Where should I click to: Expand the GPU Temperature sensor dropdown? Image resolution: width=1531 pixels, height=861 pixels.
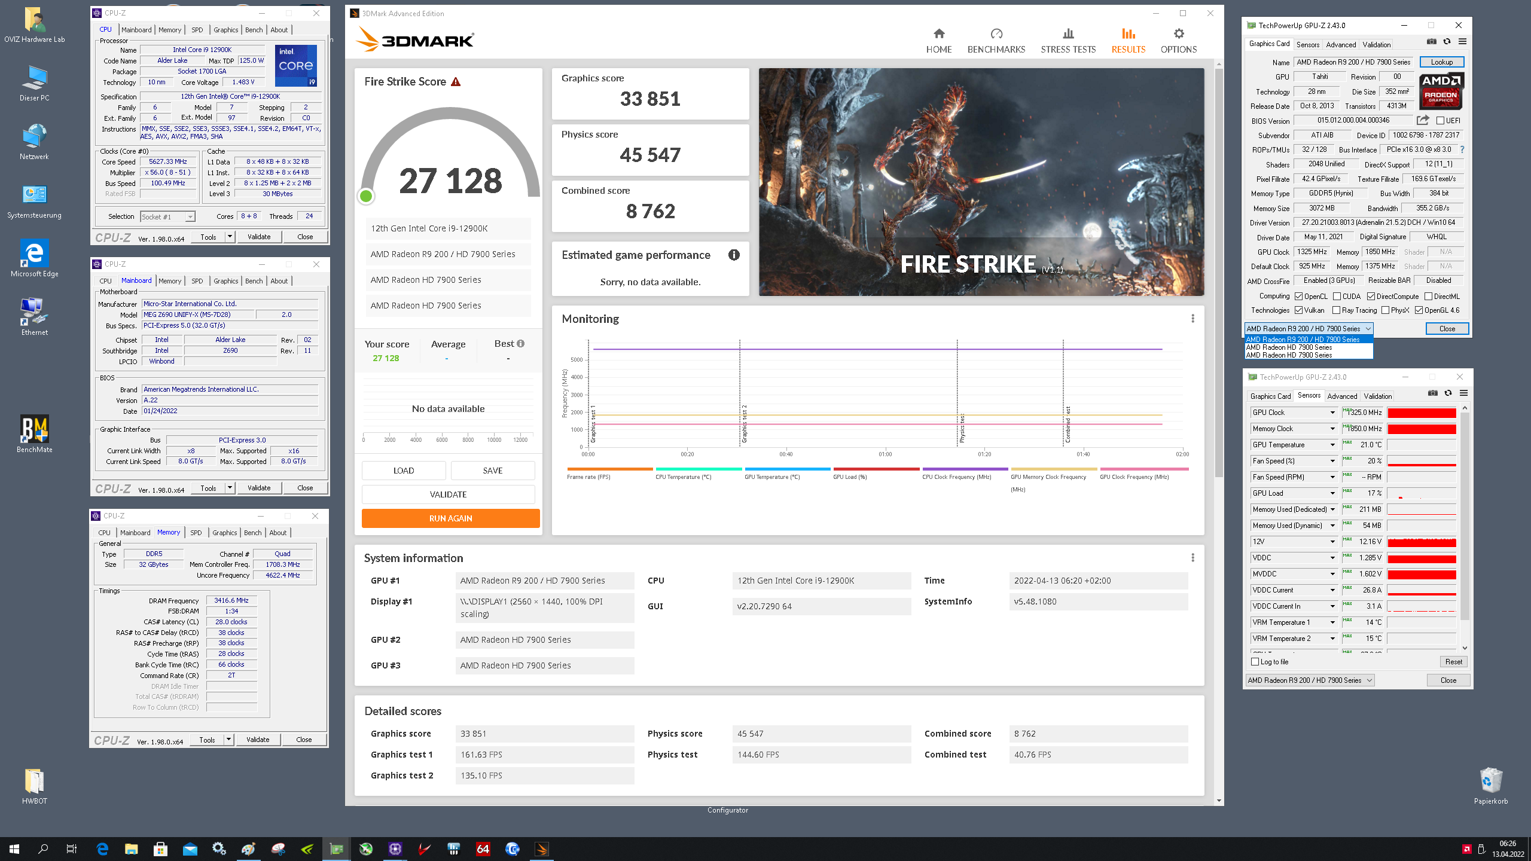(x=1332, y=445)
